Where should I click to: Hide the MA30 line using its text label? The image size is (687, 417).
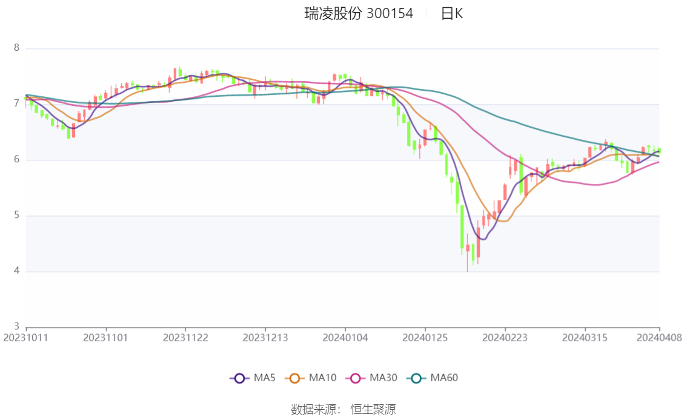pyautogui.click(x=383, y=378)
